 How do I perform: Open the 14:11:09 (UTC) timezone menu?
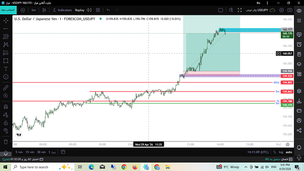(x=258, y=152)
